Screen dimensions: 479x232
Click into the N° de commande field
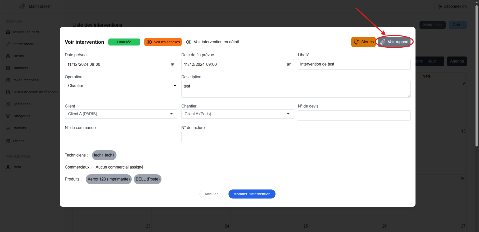point(121,137)
